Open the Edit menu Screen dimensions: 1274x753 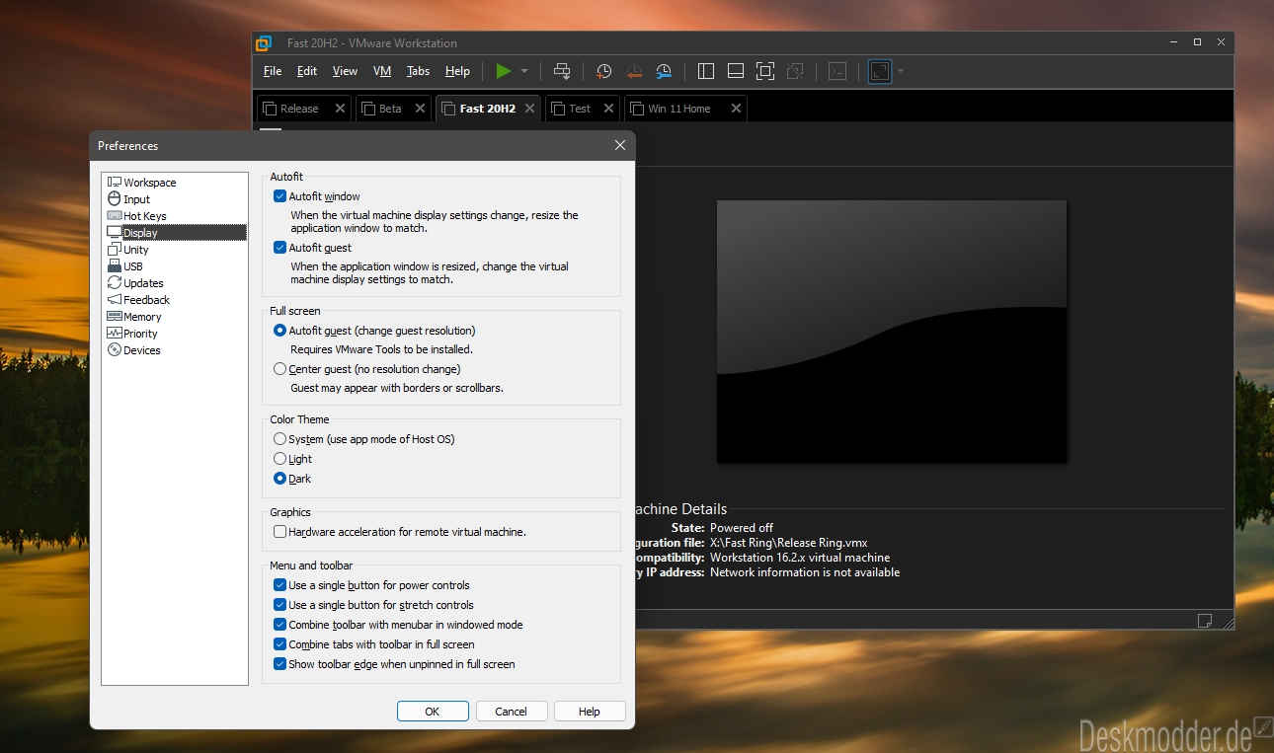pos(307,71)
